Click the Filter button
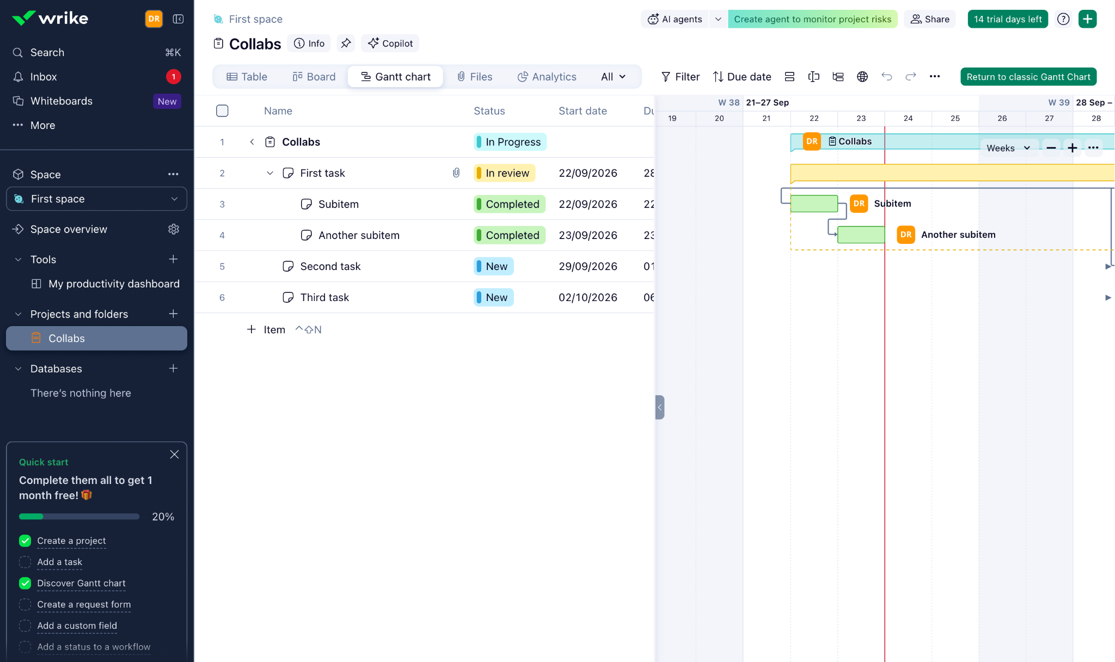 (680, 77)
